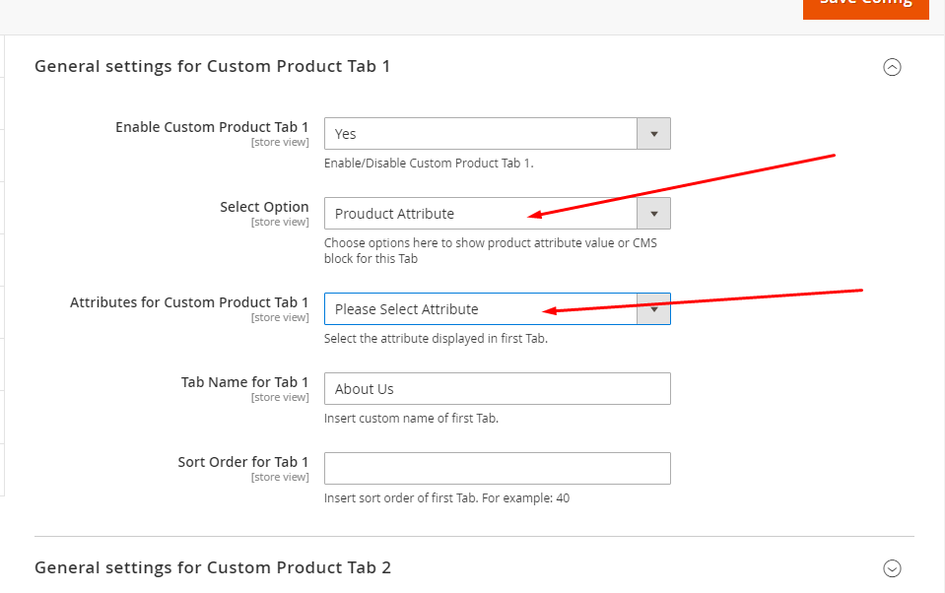Click arrow button of Enable Custom Product Tab 1
Screen dimensions: 945x593
[653, 134]
